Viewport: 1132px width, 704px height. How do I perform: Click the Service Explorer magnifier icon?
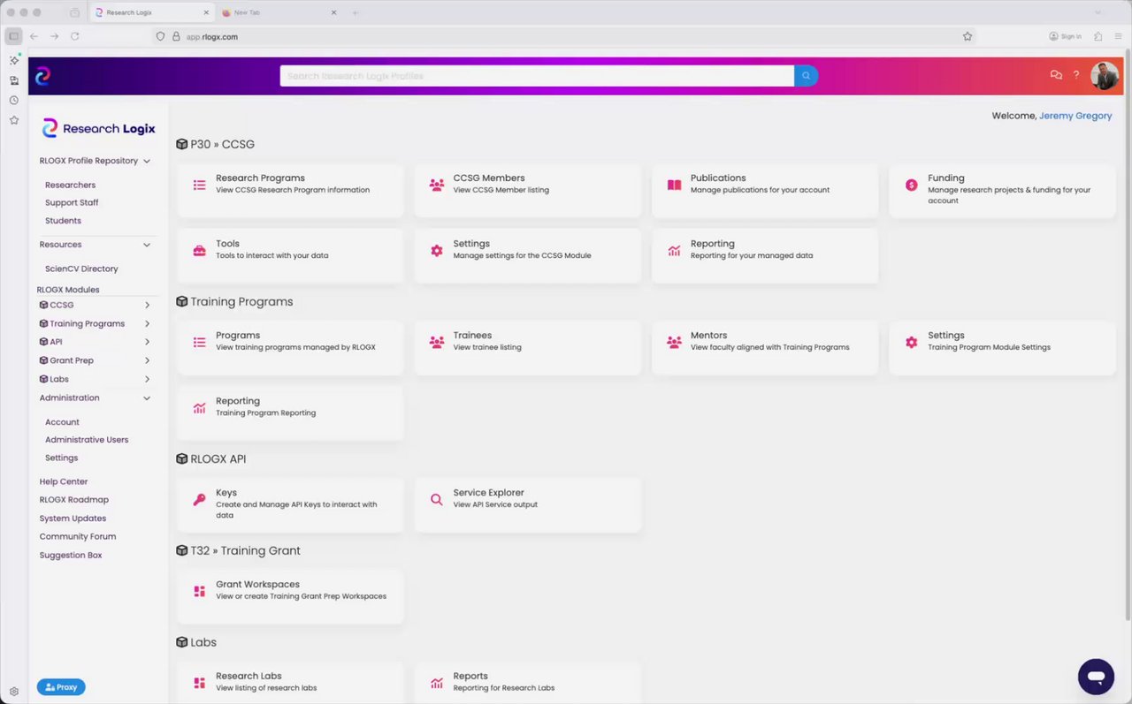[x=437, y=500]
